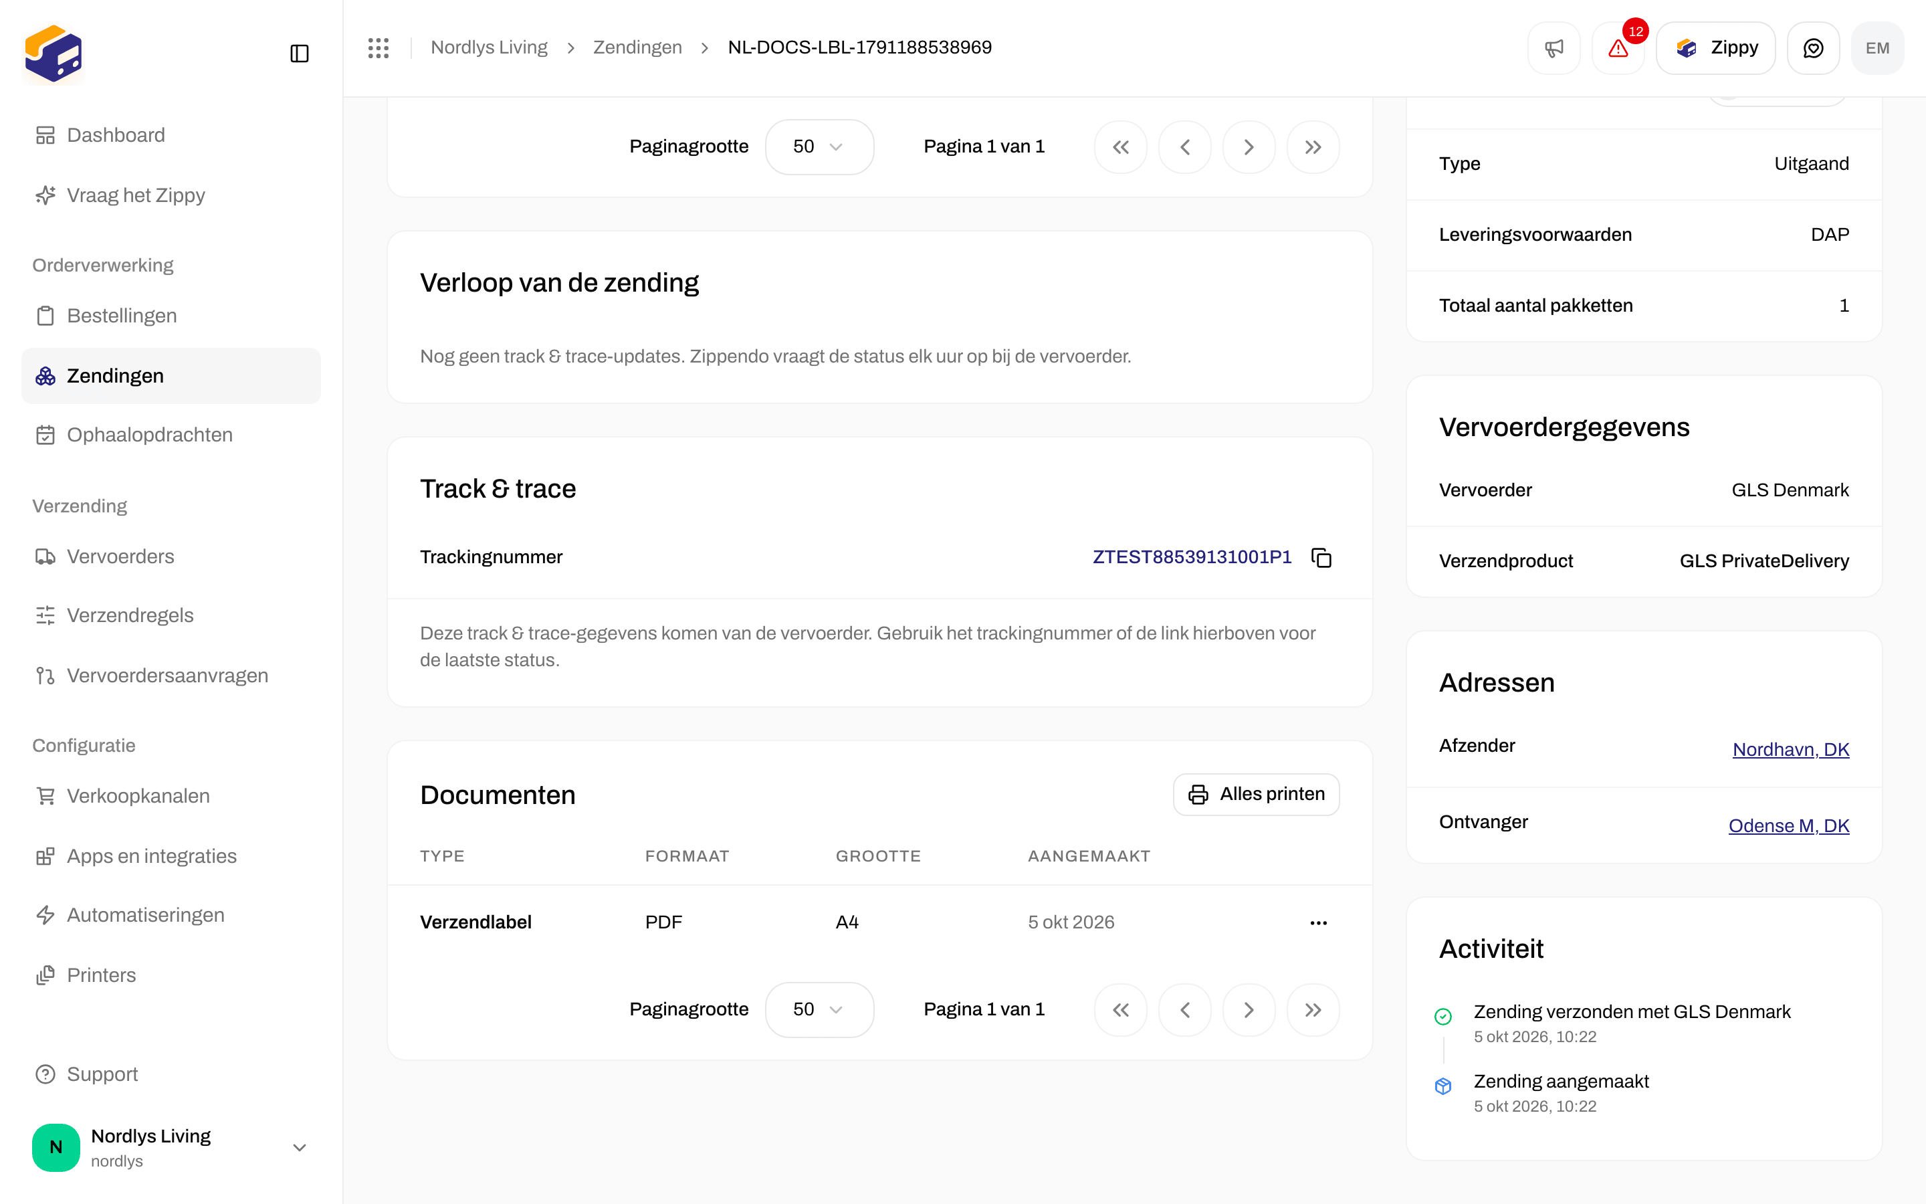1926x1204 pixels.
Task: Select Zendingen in sidebar
Action: (171, 376)
